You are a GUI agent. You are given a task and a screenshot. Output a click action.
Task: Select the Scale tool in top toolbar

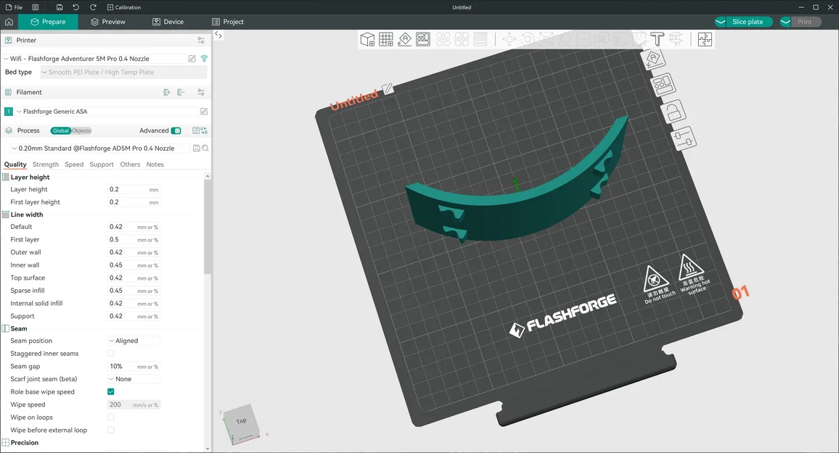(x=547, y=40)
